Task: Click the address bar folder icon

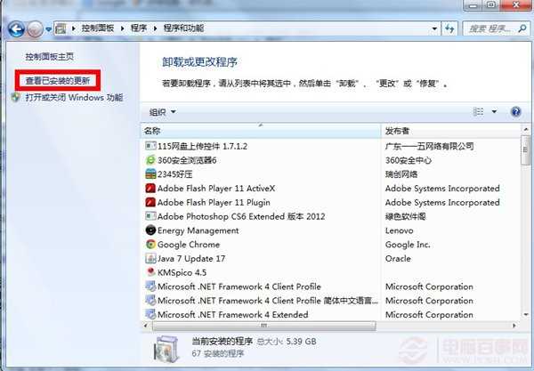Action: tap(61, 28)
